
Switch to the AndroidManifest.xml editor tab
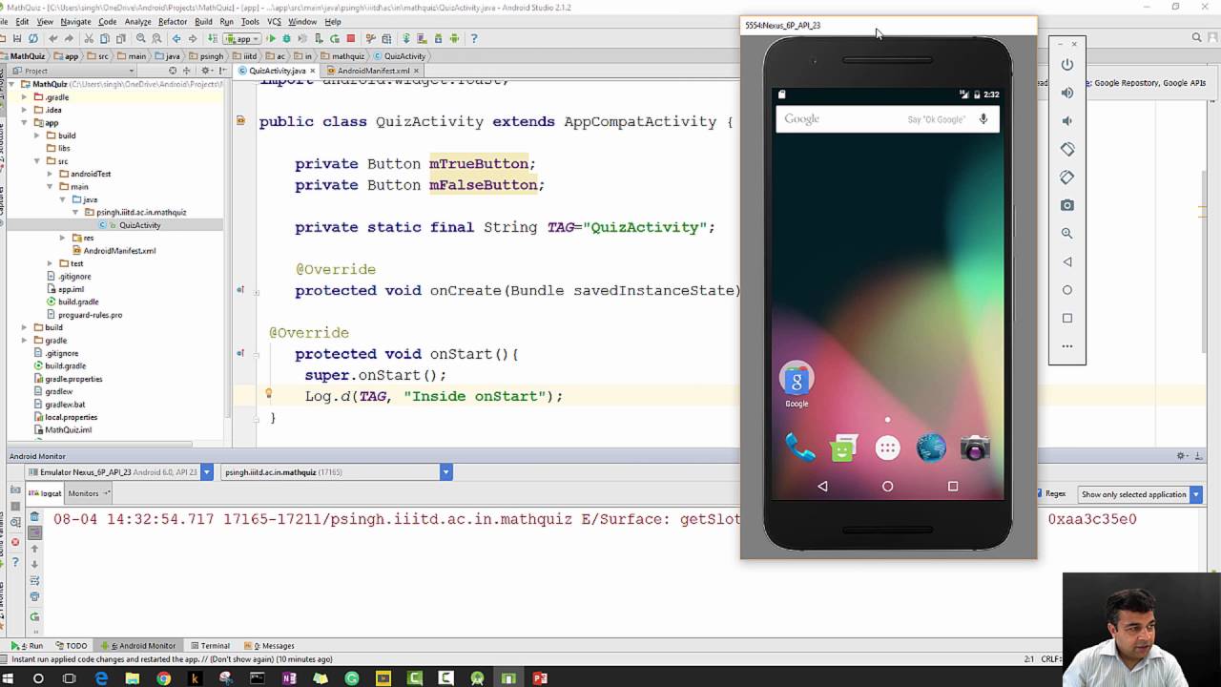coord(373,71)
